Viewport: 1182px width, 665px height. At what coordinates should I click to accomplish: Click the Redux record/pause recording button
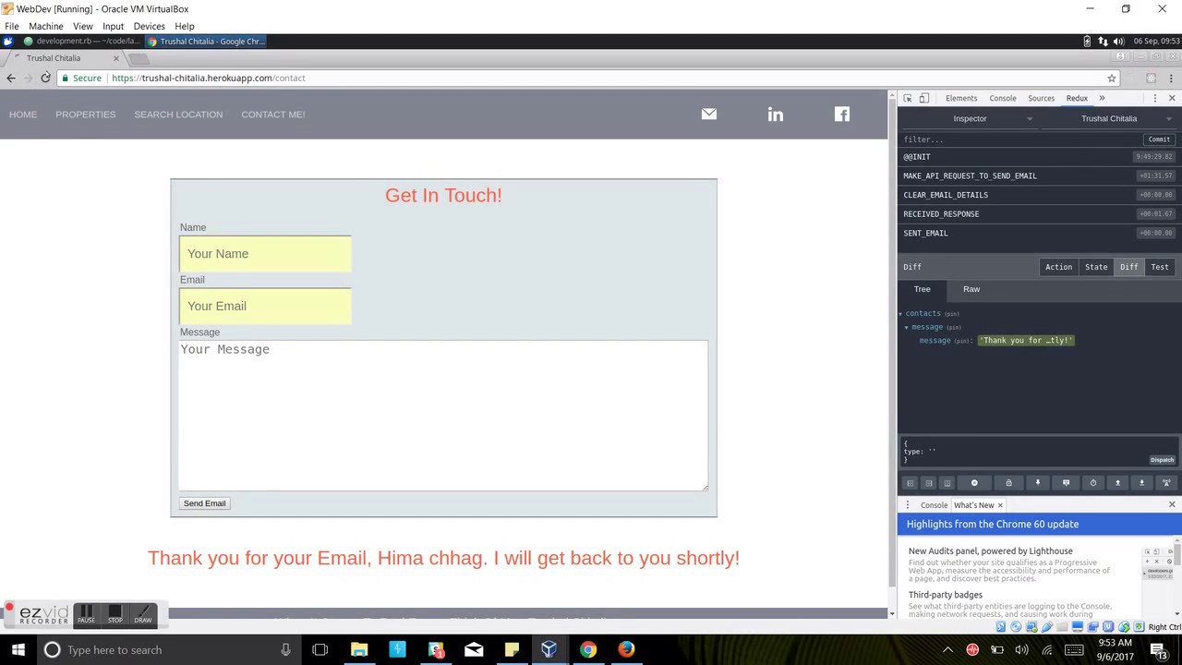(x=974, y=483)
